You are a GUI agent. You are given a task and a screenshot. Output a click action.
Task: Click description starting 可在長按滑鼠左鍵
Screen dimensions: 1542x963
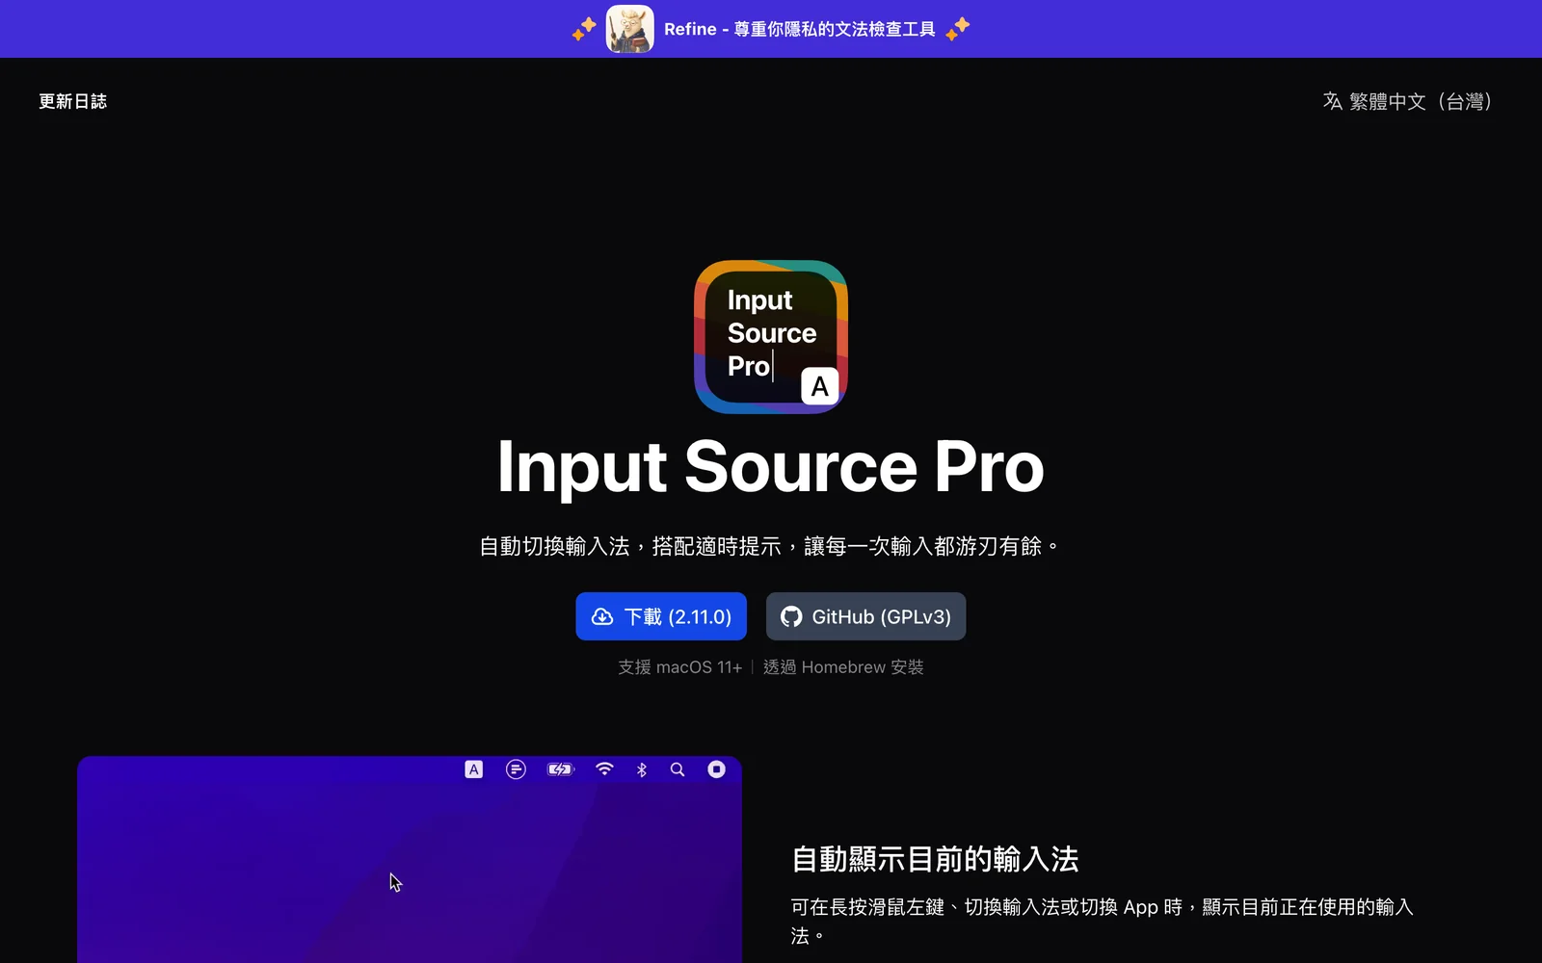pyautogui.click(x=1102, y=922)
